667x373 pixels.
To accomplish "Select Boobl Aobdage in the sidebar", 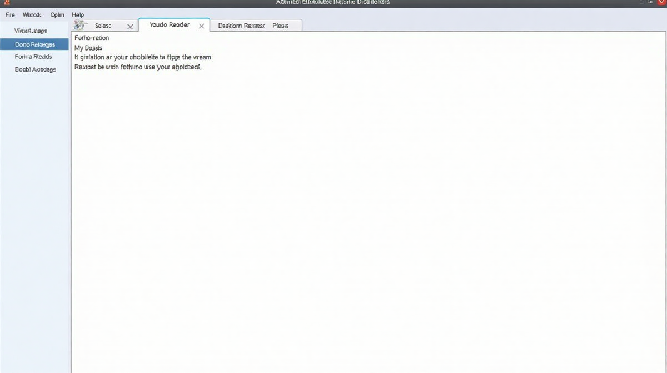I will pos(35,70).
